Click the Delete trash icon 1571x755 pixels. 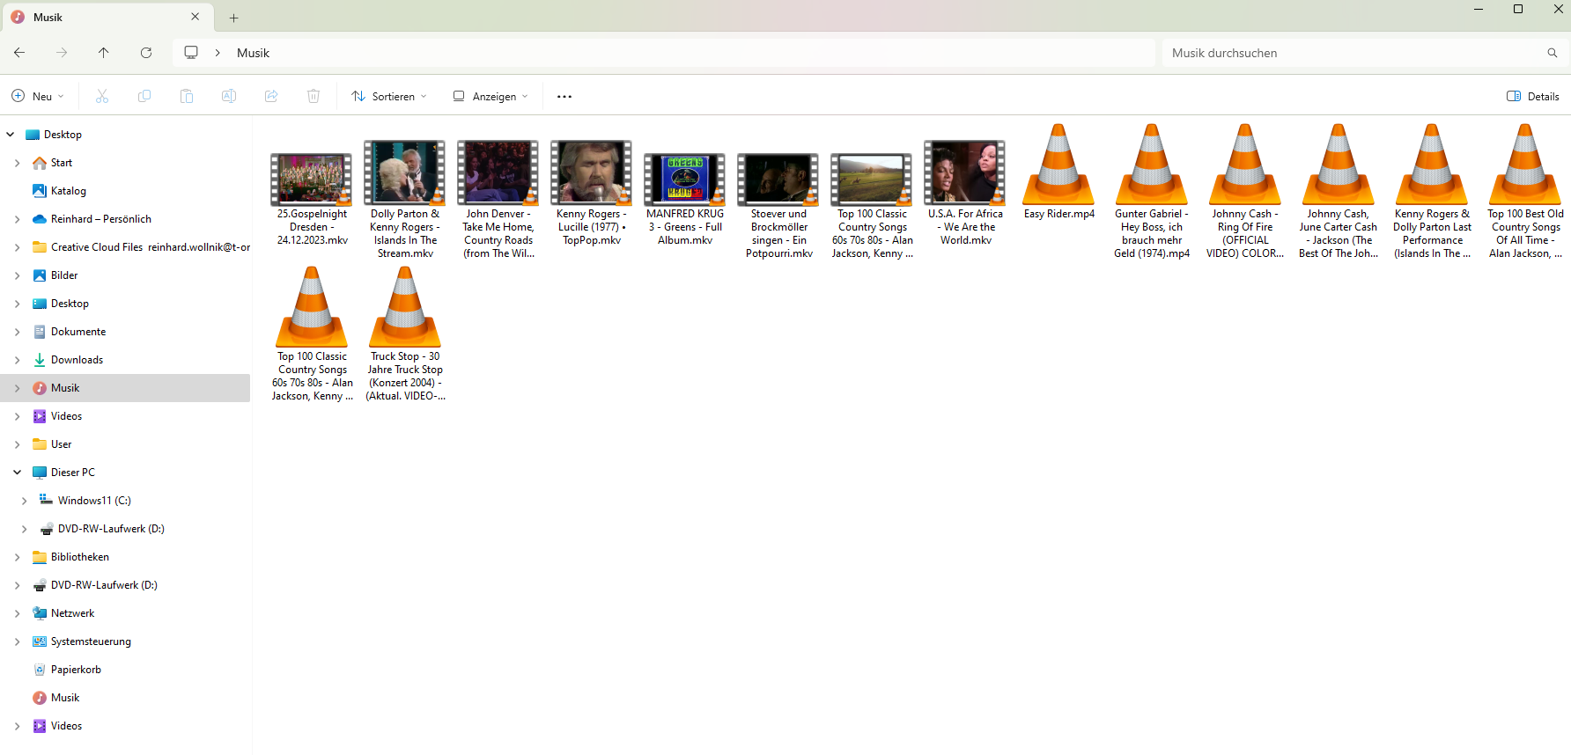coord(313,96)
